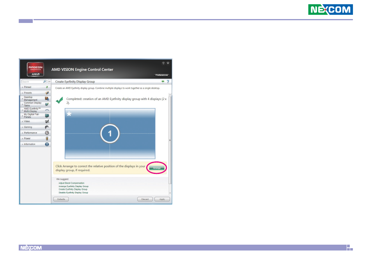Expand the Desktop Management chevron
Image resolution: width=372 pixels, height=261 pixels.
22,99
